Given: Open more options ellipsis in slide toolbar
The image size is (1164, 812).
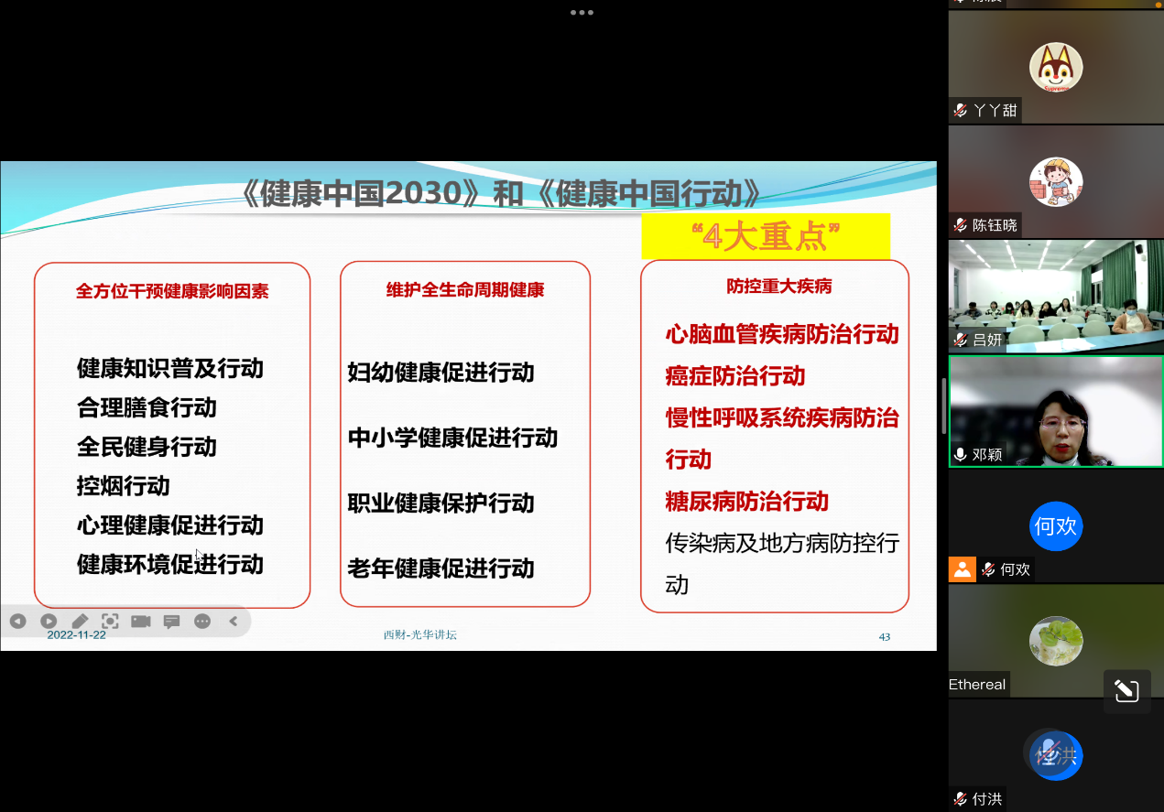Looking at the screenshot, I should pyautogui.click(x=202, y=622).
